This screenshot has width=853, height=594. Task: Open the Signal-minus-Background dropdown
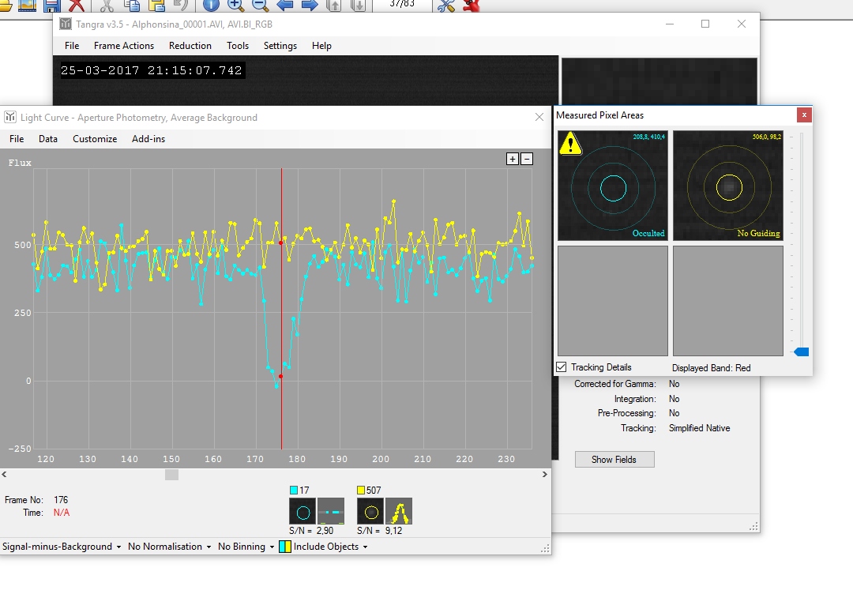62,547
